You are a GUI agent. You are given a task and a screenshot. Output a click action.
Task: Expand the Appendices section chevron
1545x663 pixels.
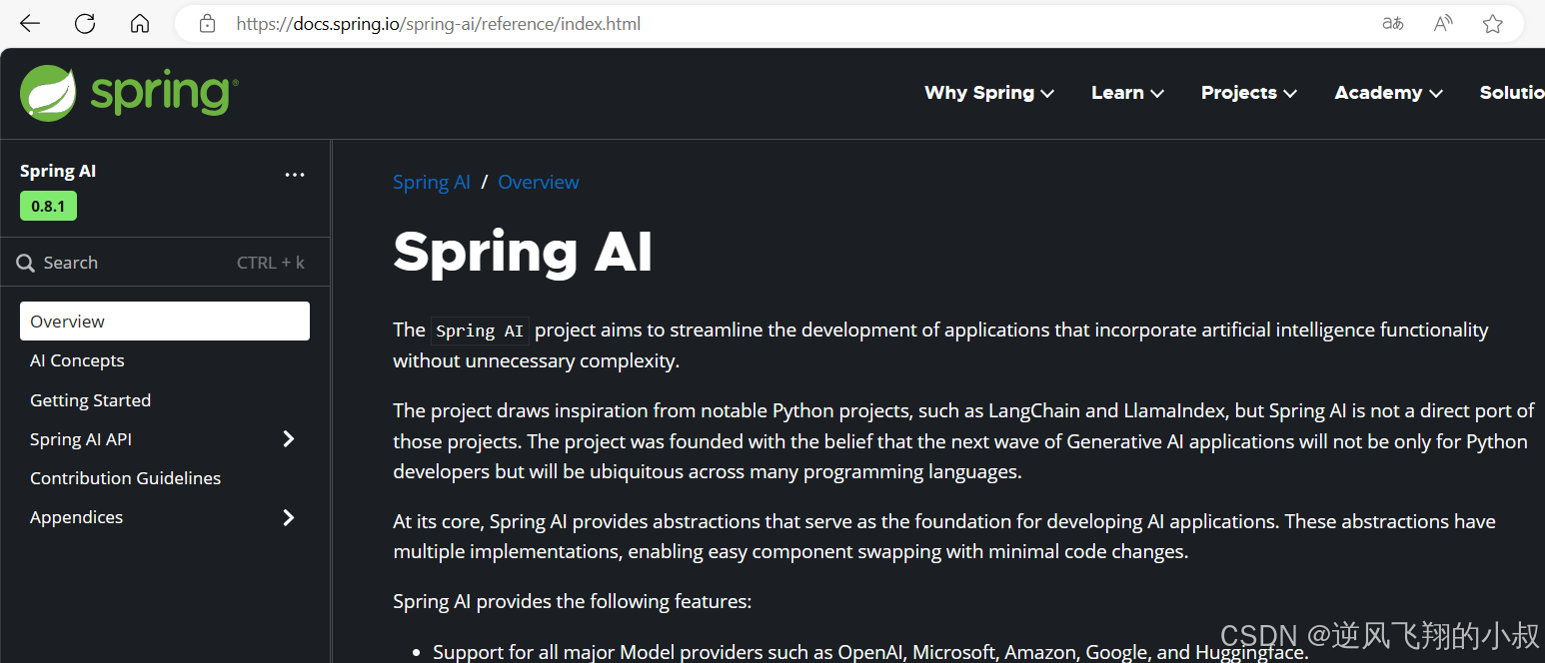point(289,517)
